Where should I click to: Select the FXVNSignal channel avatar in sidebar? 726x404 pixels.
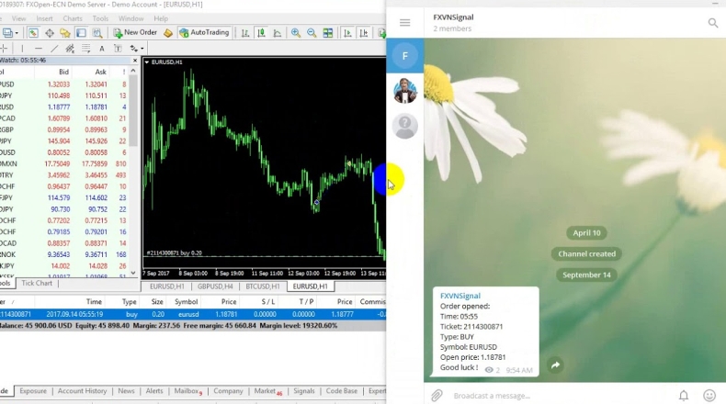pyautogui.click(x=404, y=56)
